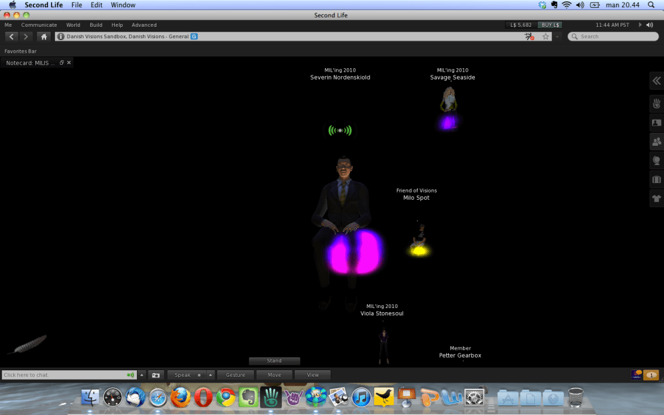The width and height of the screenshot is (664, 415).
Task: Open the Advanced menu
Action: (x=144, y=25)
